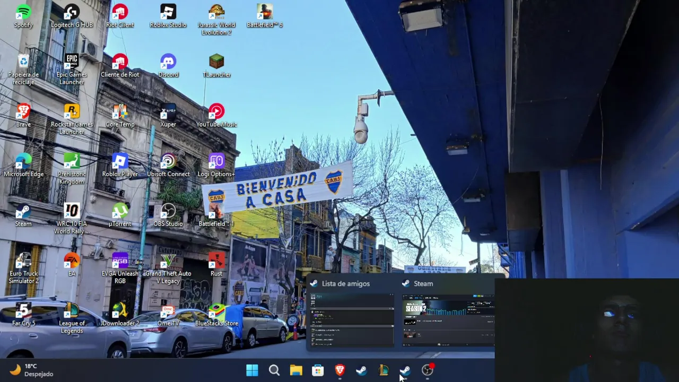Select the Far Cry 5 desktop icon
This screenshot has width=679, height=382.
point(23,315)
